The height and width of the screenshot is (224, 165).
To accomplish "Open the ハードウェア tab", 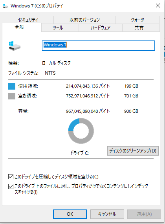I will point(101,28).
